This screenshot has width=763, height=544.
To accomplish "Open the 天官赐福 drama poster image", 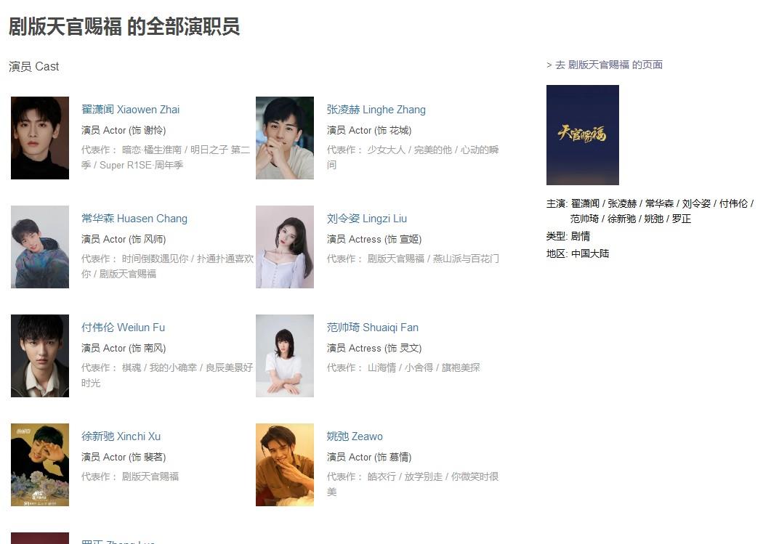I will [583, 135].
